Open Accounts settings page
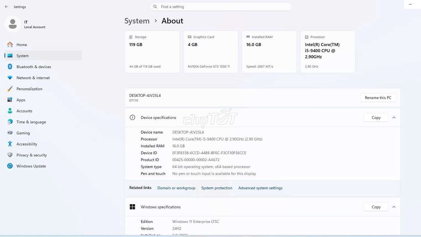 tap(43, 111)
